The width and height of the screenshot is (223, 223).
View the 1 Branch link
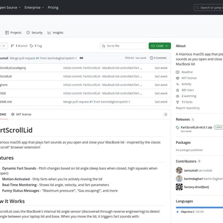[x=19, y=46]
